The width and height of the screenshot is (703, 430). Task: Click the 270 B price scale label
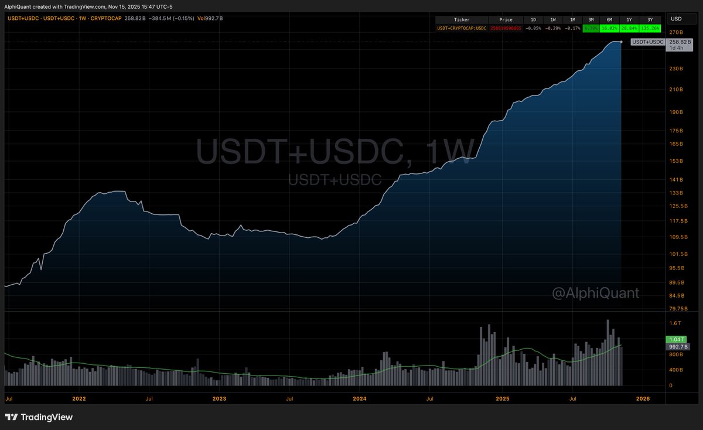tap(677, 32)
